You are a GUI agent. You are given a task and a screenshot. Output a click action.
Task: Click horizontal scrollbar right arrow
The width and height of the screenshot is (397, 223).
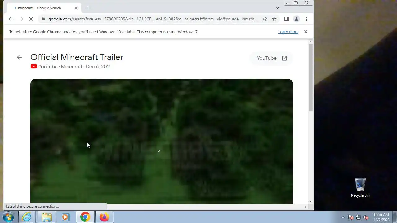coord(305,207)
